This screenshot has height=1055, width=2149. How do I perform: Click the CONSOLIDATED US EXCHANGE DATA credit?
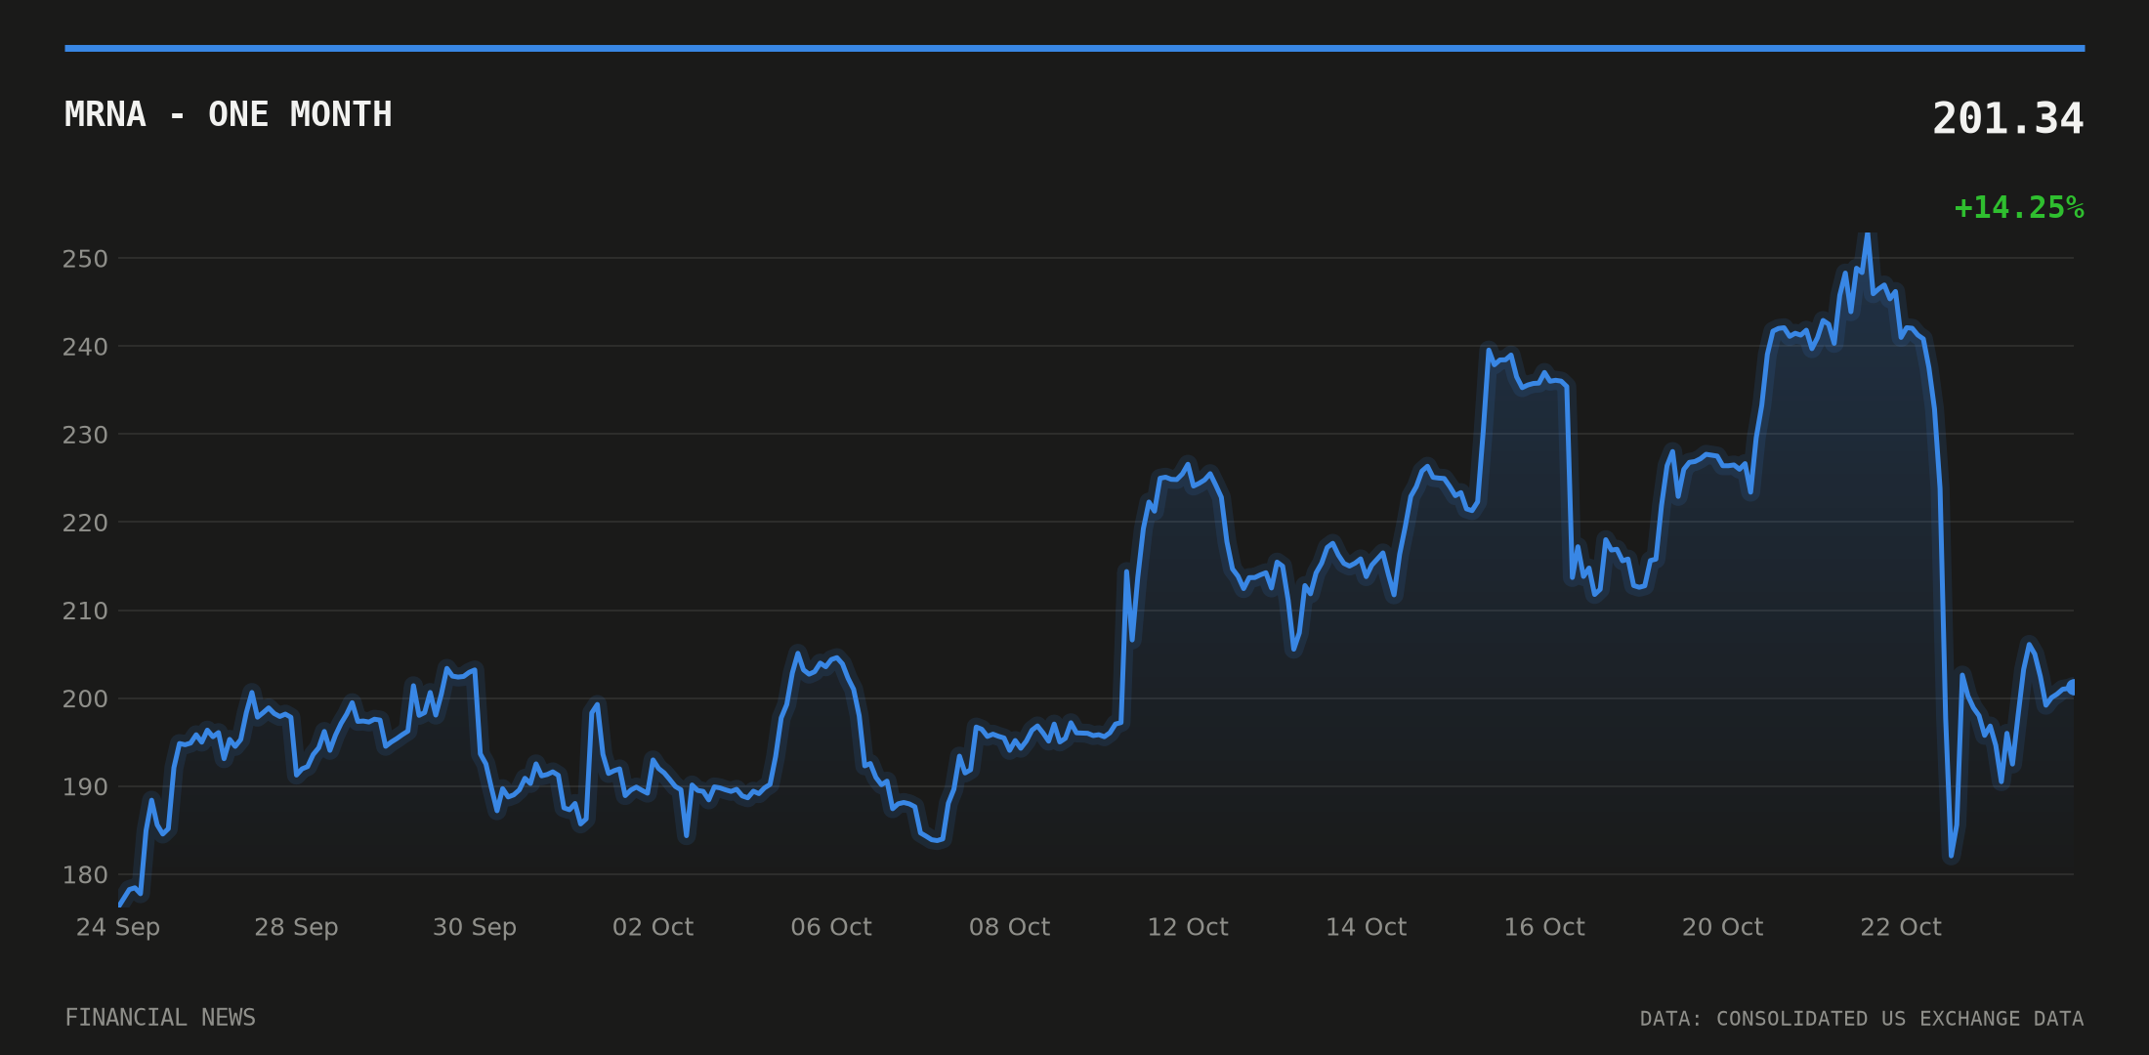coord(1900,1019)
